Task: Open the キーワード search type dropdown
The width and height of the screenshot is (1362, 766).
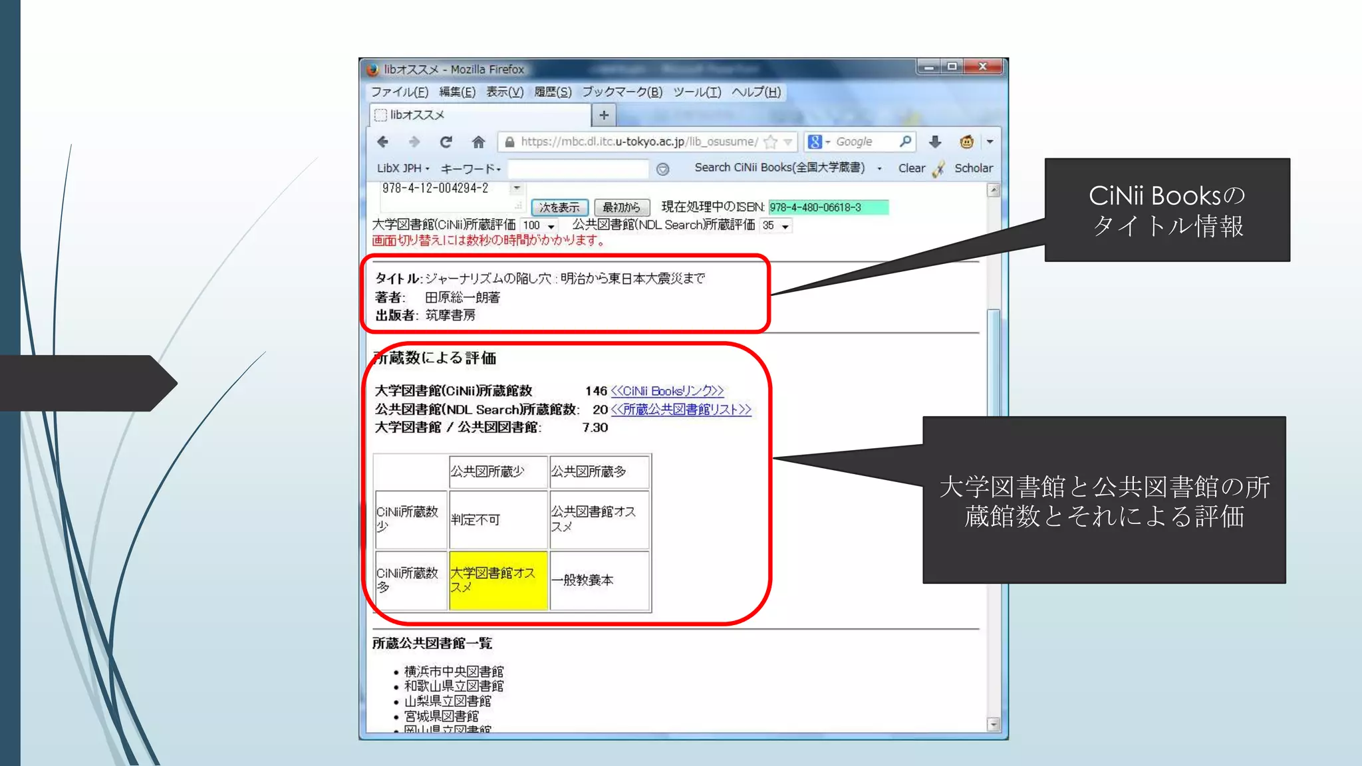Action: pyautogui.click(x=471, y=169)
